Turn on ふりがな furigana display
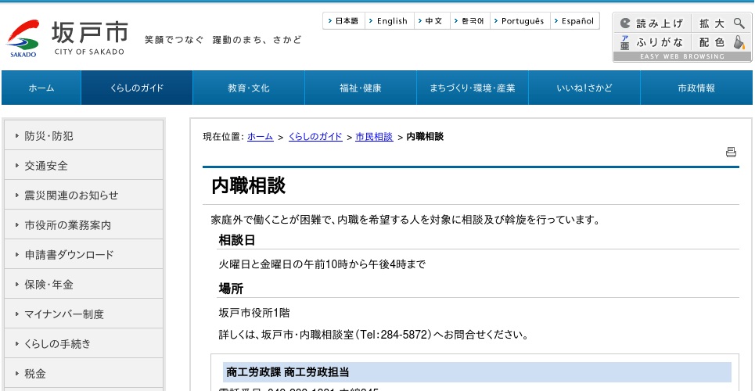 pyautogui.click(x=651, y=42)
